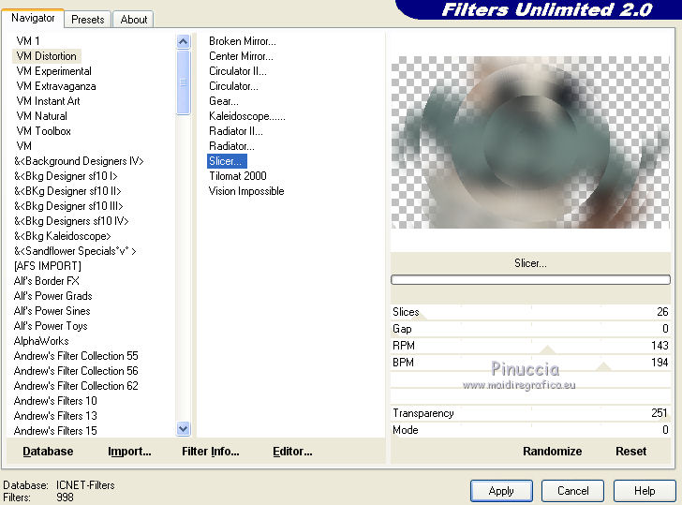Image resolution: width=682 pixels, height=505 pixels.
Task: Select Andrew's Filters 15
Action: point(55,431)
